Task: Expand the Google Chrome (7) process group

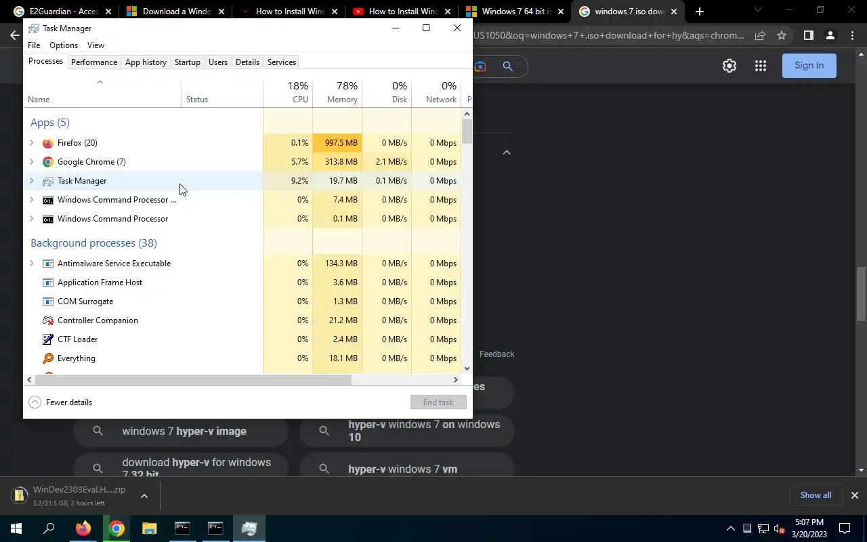Action: [31, 162]
